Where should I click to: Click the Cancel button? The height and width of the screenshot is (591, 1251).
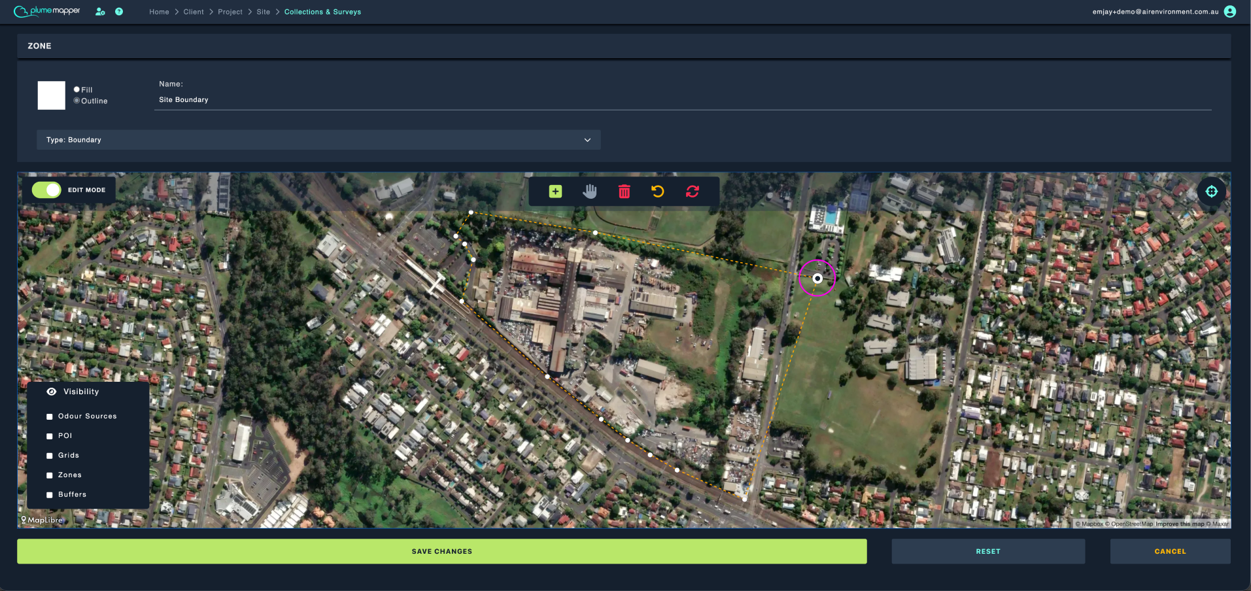tap(1170, 551)
